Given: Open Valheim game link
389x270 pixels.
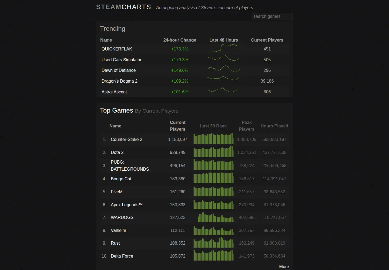Looking at the screenshot, I should pos(118,230).
